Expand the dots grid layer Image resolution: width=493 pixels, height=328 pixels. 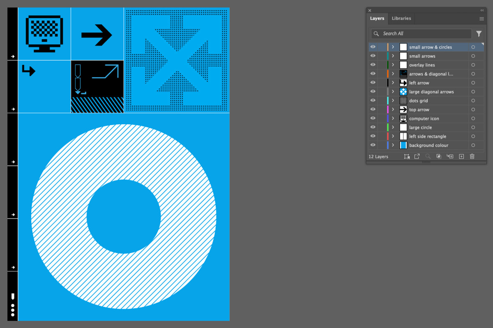click(393, 101)
